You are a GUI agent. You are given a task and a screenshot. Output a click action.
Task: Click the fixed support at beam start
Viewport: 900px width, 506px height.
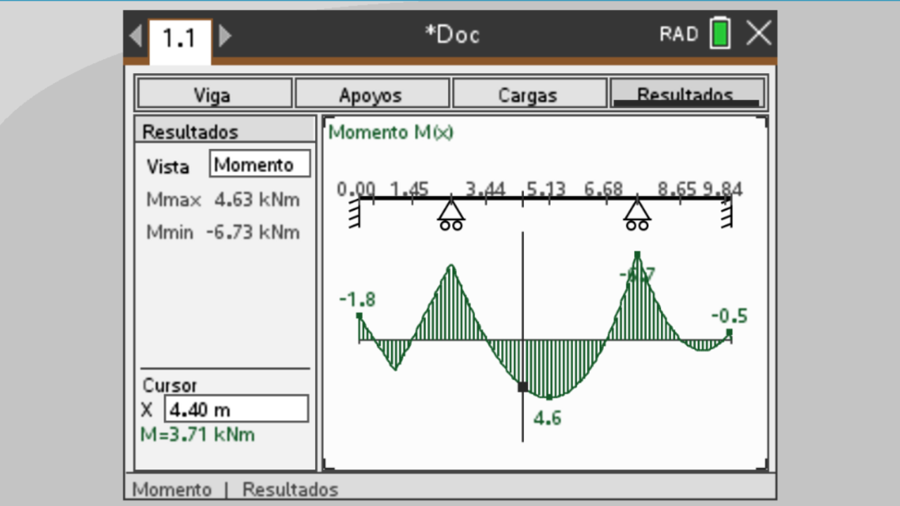[355, 212]
